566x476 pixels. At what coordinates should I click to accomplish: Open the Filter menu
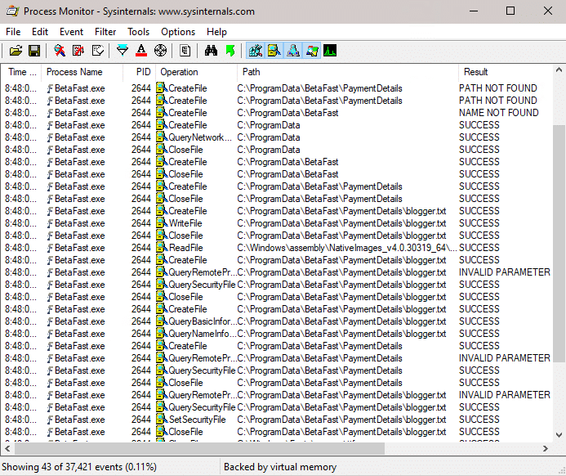pos(105,32)
